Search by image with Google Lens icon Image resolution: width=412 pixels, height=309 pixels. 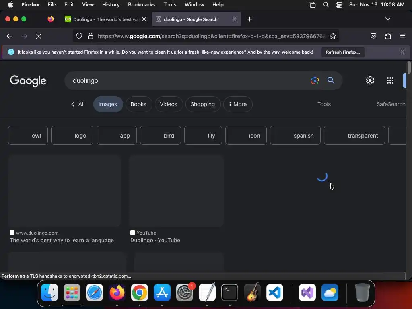click(x=315, y=80)
